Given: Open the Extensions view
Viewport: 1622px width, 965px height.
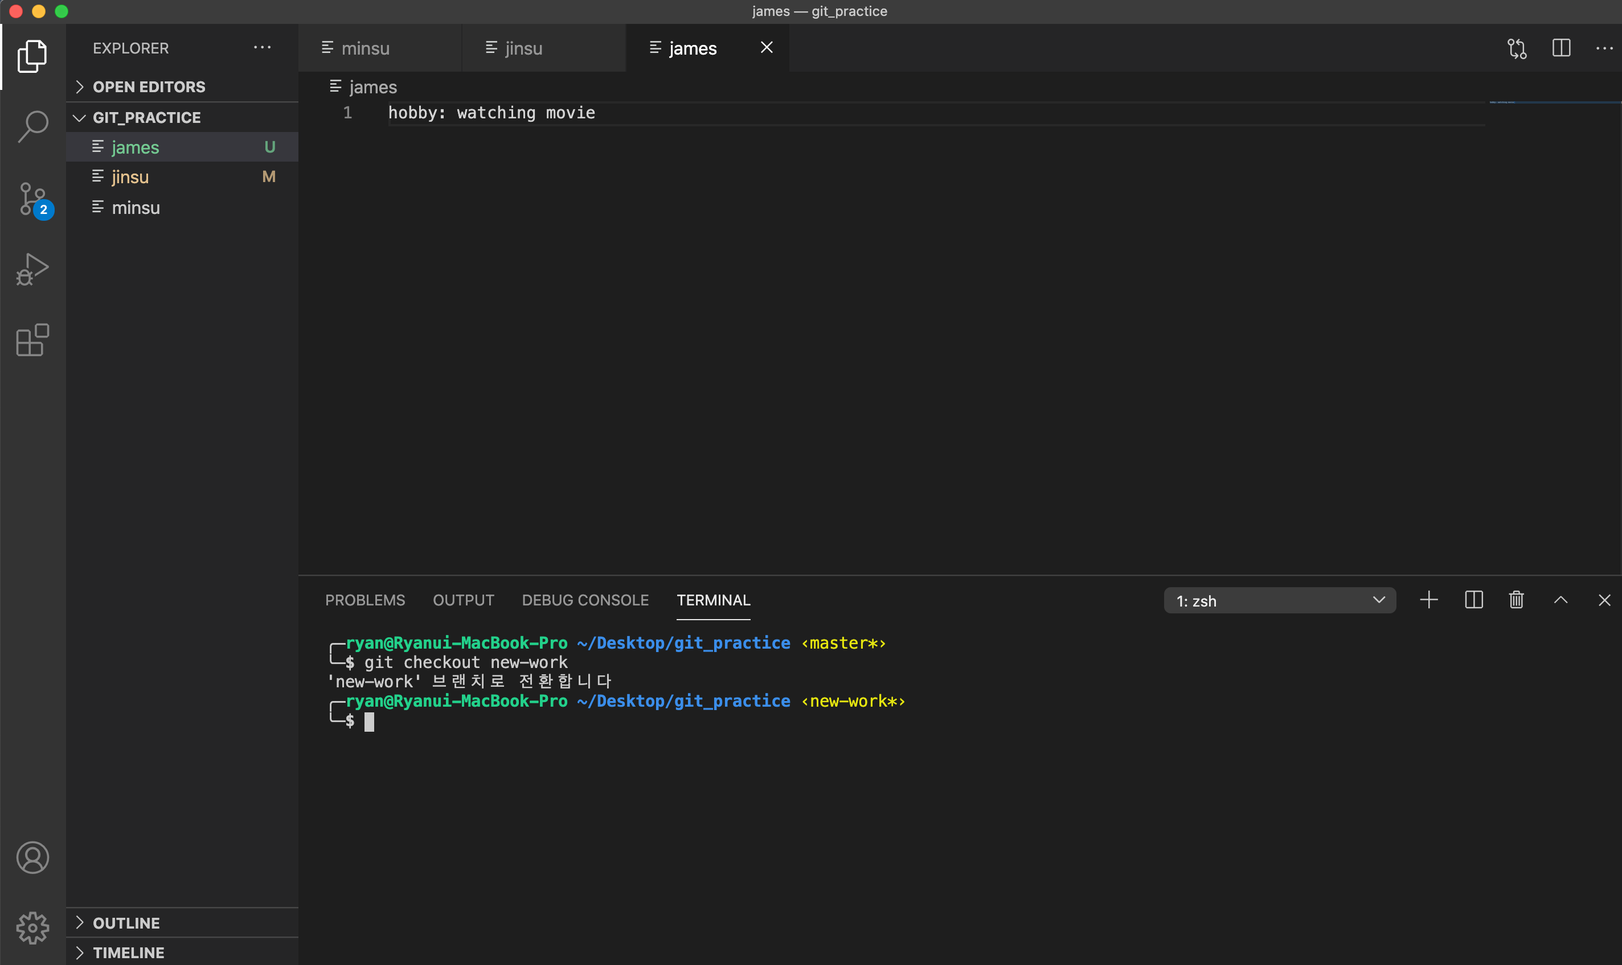Looking at the screenshot, I should click(32, 340).
